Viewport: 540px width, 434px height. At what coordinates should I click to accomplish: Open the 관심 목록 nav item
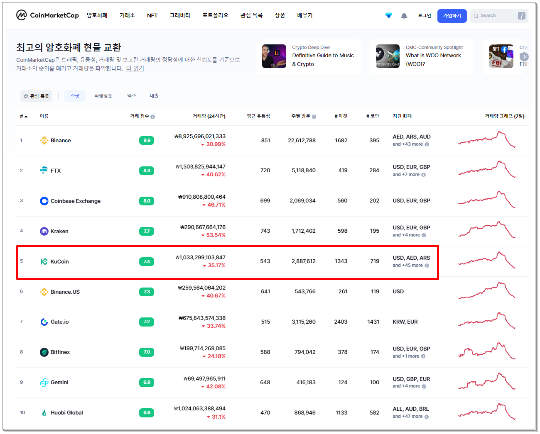coord(251,15)
